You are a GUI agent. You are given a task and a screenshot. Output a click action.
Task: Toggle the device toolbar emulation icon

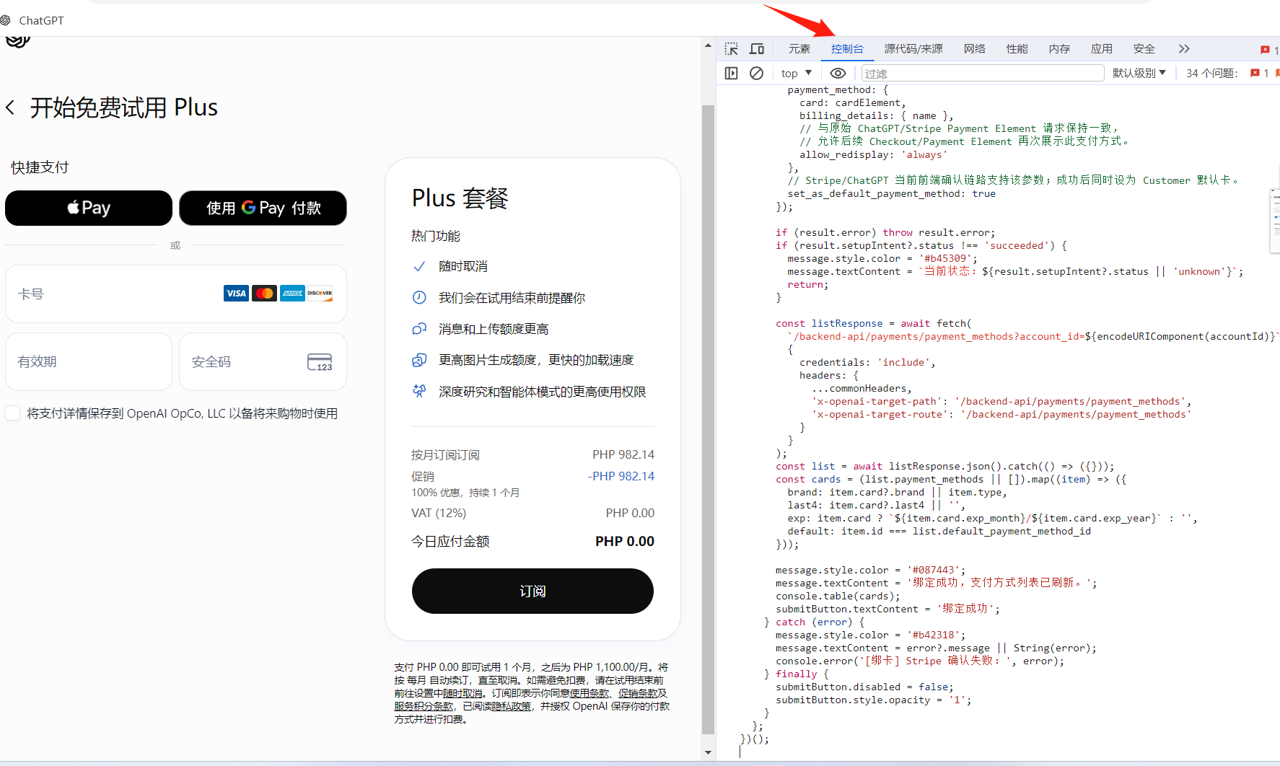757,49
